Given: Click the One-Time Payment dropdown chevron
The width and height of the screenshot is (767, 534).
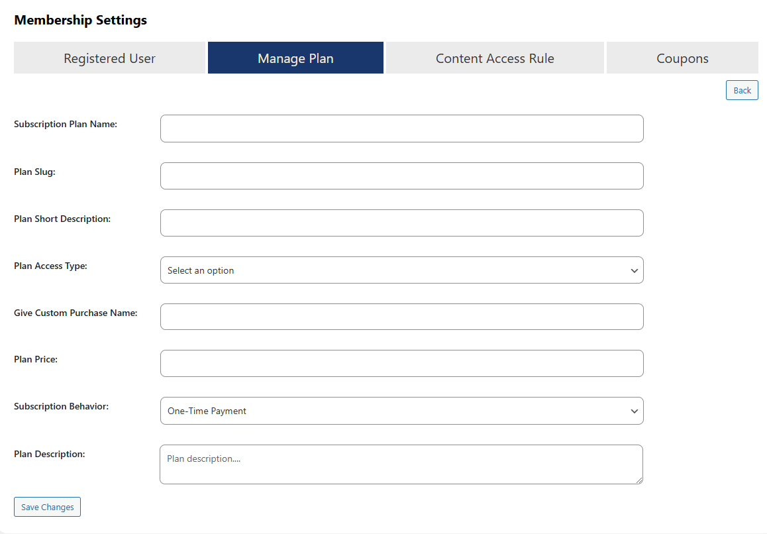Looking at the screenshot, I should pyautogui.click(x=634, y=411).
